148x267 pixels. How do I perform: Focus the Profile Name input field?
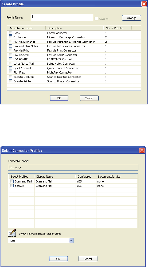(62, 17)
